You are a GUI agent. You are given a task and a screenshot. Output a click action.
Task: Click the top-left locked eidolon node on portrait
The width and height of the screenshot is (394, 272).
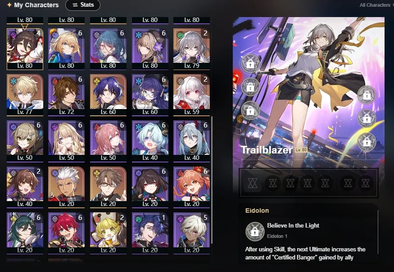coord(250,64)
